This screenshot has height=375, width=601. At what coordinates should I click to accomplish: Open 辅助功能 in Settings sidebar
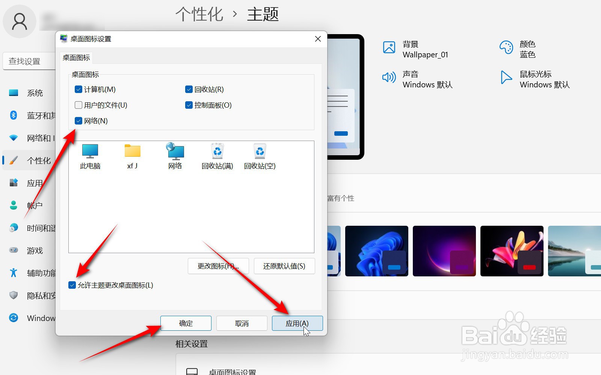point(29,273)
